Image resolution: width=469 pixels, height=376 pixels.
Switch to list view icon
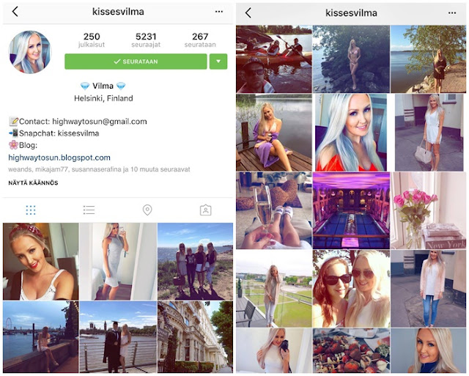pos(89,210)
